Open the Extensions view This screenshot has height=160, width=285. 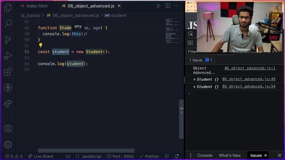coord(8,72)
